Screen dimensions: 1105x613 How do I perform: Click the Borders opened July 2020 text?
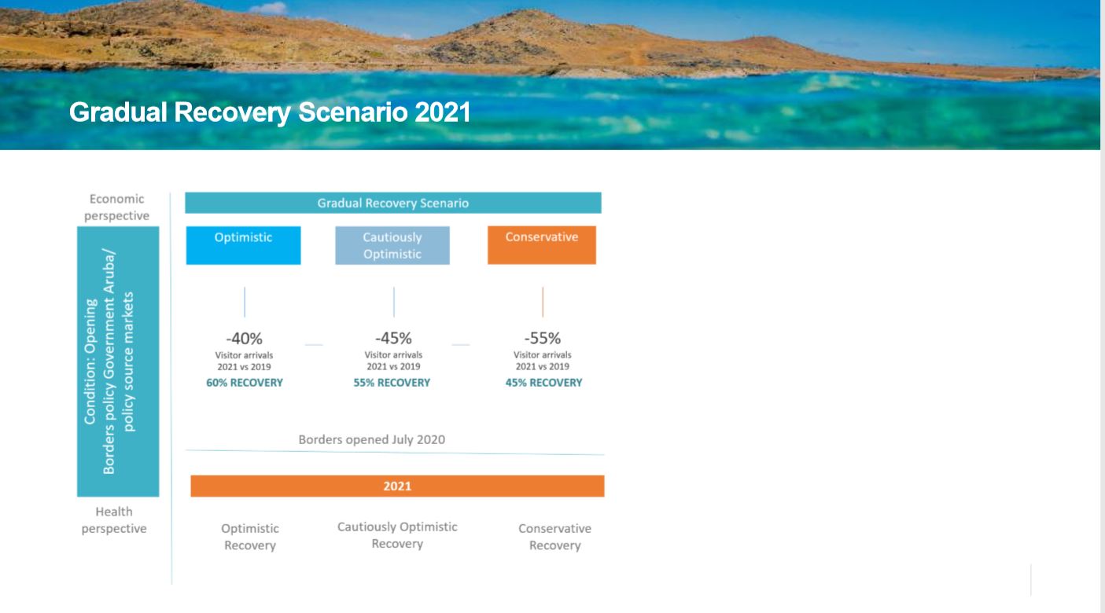tap(372, 439)
